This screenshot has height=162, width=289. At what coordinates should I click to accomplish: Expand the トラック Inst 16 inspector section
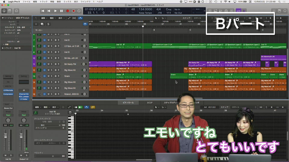click(x=3, y=48)
